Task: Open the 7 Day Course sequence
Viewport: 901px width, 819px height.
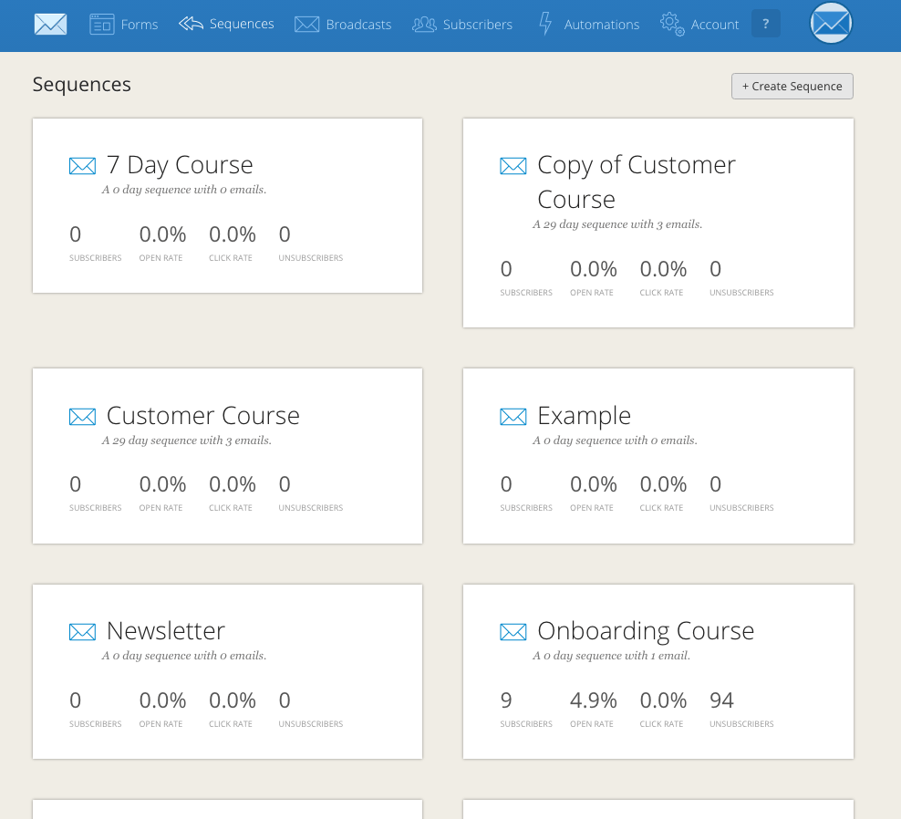Action: point(180,165)
